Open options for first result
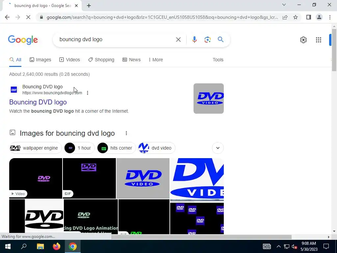Viewport: 337px width, 253px height. coord(88,93)
